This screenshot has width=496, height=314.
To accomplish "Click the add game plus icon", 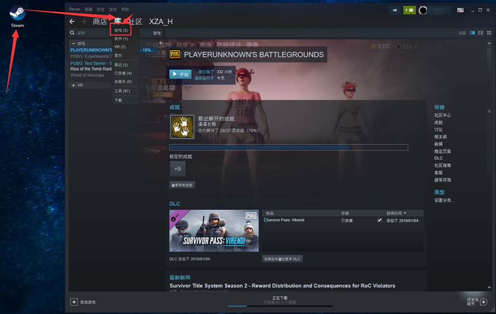I will coord(74,302).
